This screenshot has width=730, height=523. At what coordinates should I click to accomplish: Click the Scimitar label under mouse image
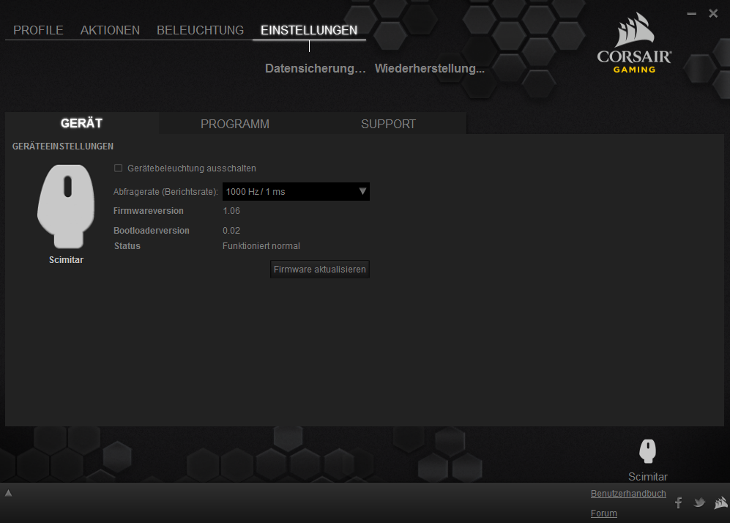(66, 260)
